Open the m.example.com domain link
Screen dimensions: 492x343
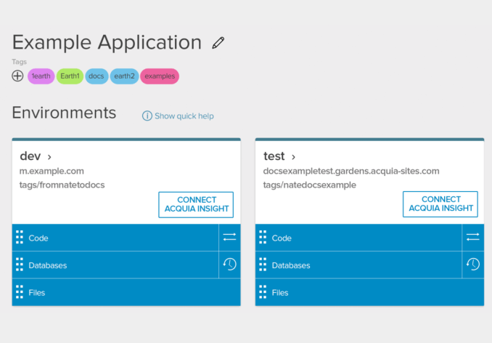click(52, 171)
